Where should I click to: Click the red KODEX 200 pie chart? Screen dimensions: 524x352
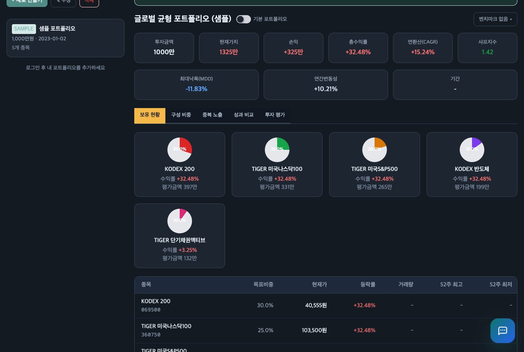(180, 149)
